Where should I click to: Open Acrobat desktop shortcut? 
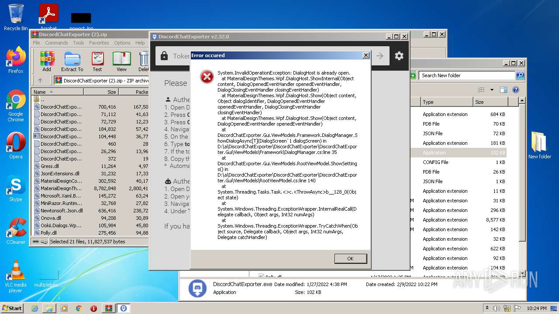coord(48,17)
